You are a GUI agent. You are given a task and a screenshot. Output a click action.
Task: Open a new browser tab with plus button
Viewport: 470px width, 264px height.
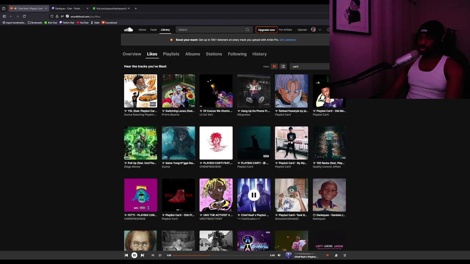click(135, 8)
